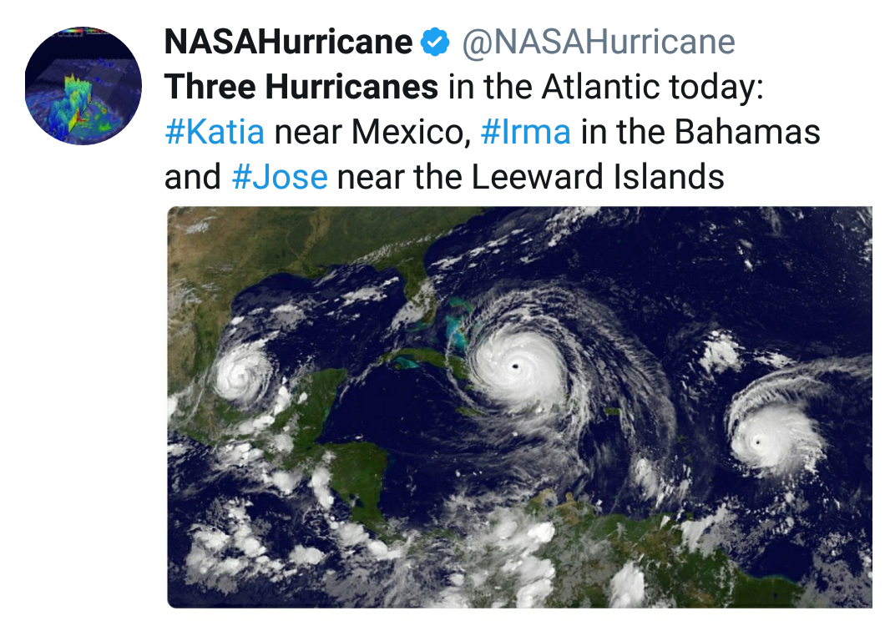Open the @NASAHurricane handle link
The height and width of the screenshot is (631, 890).
pyautogui.click(x=599, y=42)
